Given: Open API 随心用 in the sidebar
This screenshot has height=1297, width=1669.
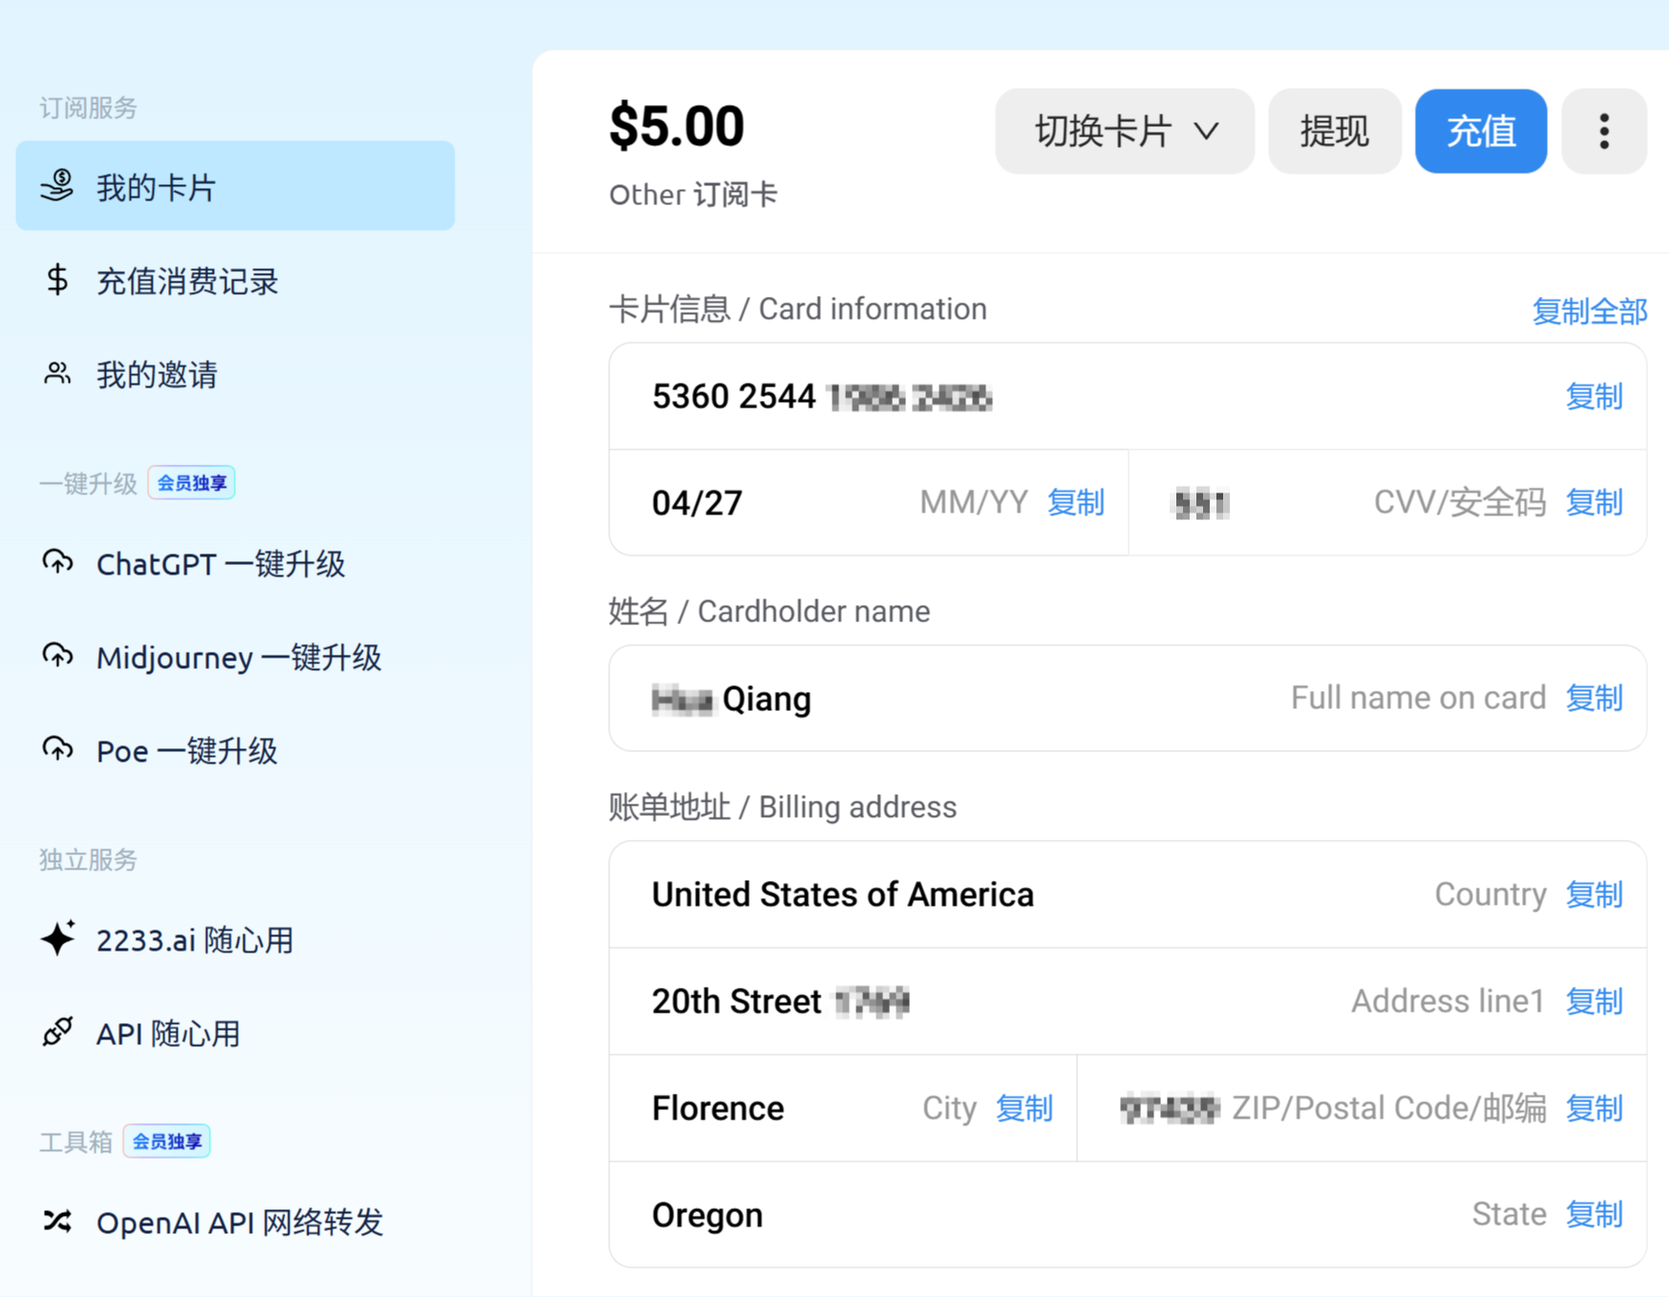Looking at the screenshot, I should pos(235,1033).
